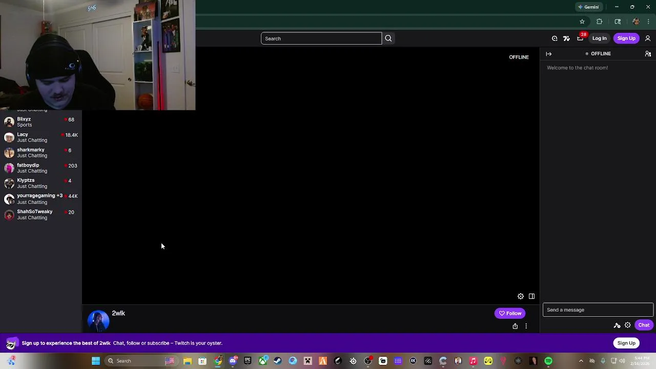This screenshot has height=369, width=656.
Task: Open Spotify from the taskbar
Action: (548, 361)
